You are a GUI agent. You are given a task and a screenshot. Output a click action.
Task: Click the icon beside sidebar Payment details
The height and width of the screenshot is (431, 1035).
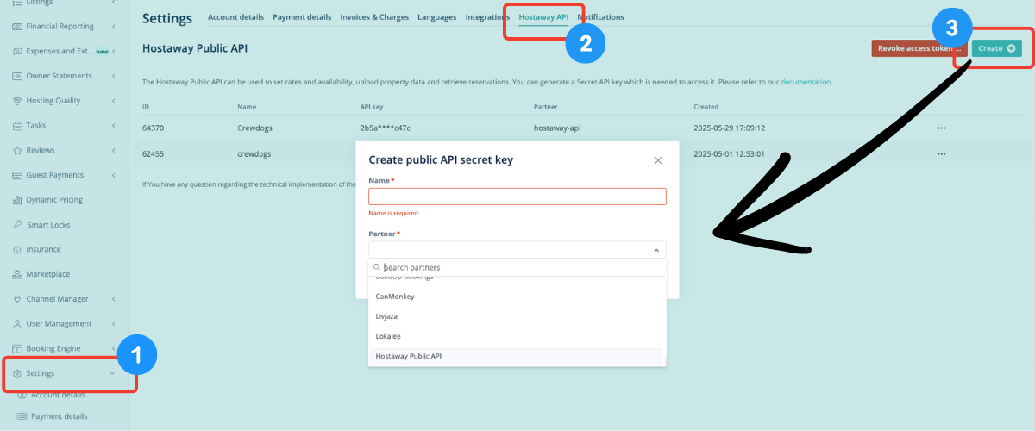tap(22, 416)
